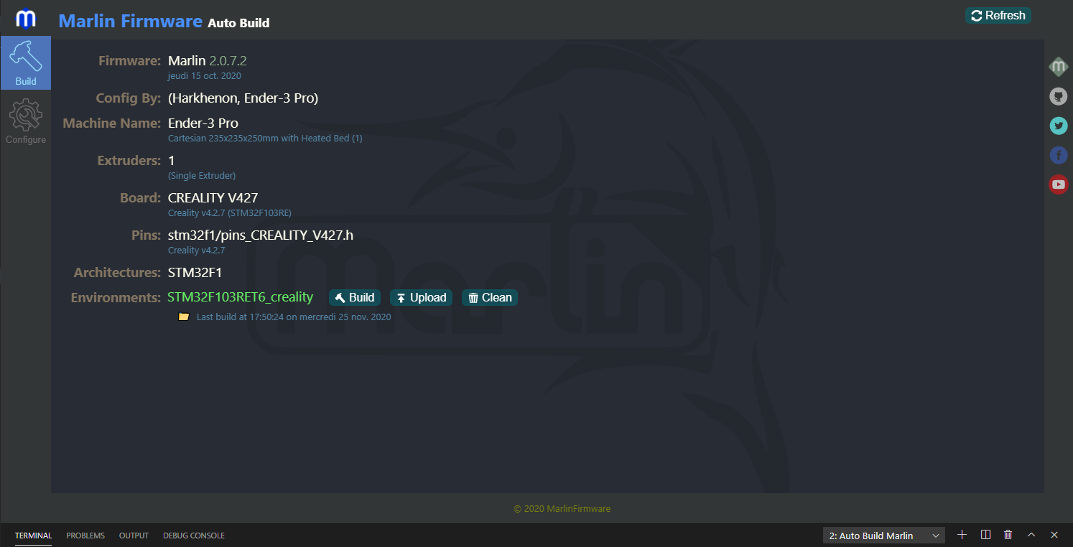Switch to the PROBLEMS tab

point(85,536)
